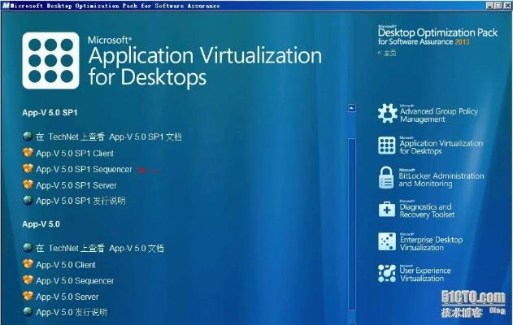Image resolution: width=513 pixels, height=325 pixels.
Task: Click the Advanced Group Policy Management icon
Action: pyautogui.click(x=387, y=114)
